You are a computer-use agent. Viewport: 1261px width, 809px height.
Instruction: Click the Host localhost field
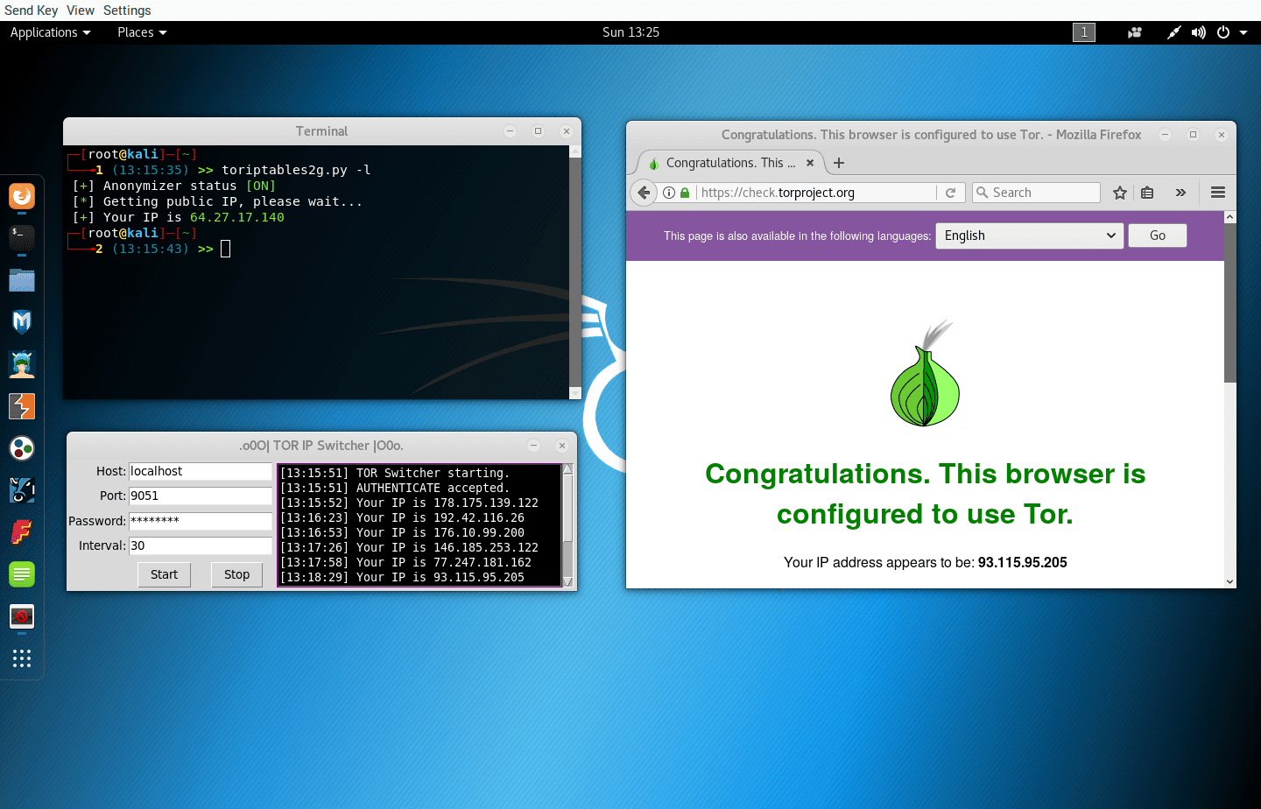201,471
